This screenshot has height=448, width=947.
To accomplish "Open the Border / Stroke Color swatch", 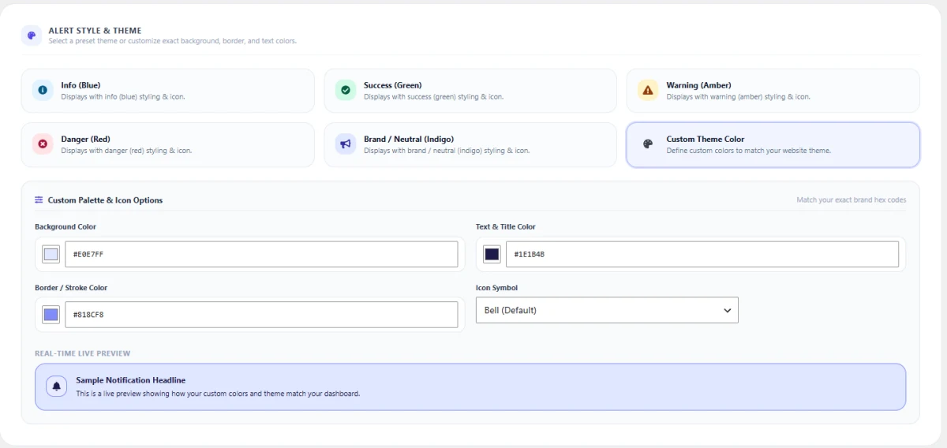I will click(x=51, y=315).
